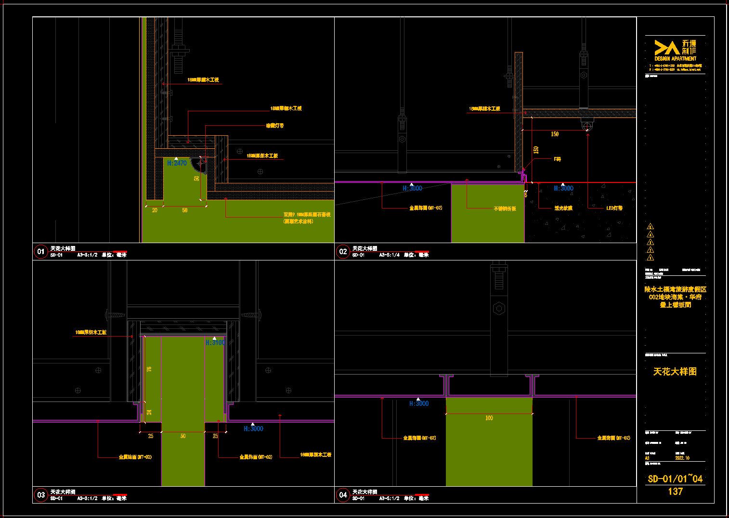The image size is (729, 518).
Task: Click the Design Apartment logo
Action: point(675,51)
